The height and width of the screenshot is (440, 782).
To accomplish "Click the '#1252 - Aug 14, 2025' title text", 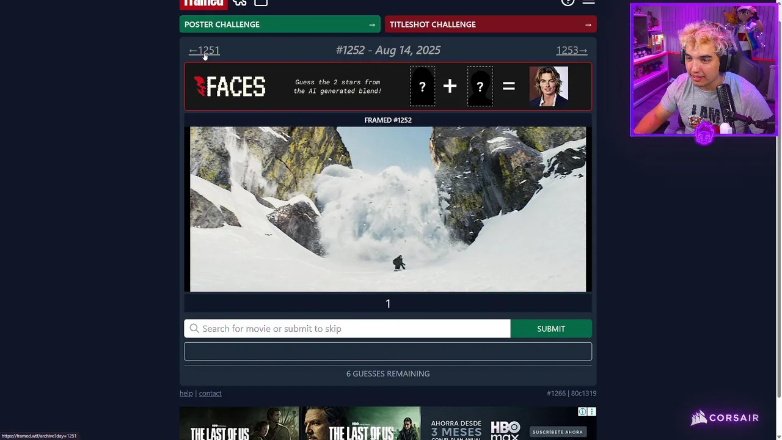I will (x=388, y=50).
